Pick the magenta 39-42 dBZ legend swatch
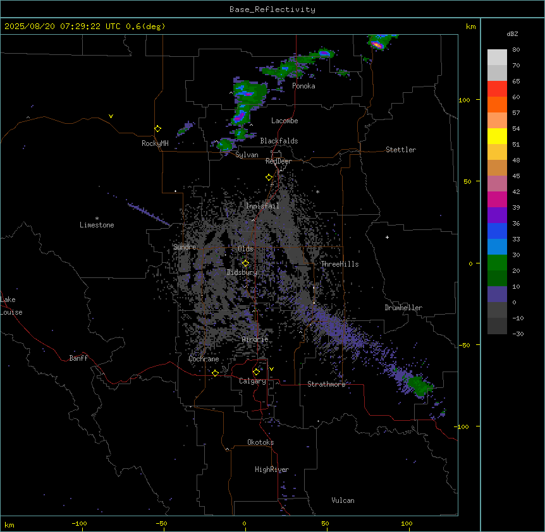The image size is (545, 532). point(497,199)
